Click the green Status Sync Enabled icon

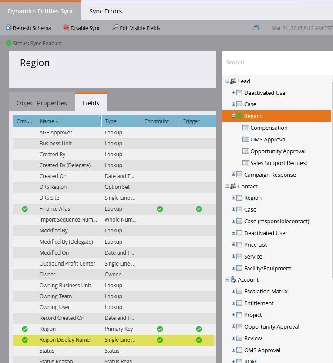[x=9, y=43]
